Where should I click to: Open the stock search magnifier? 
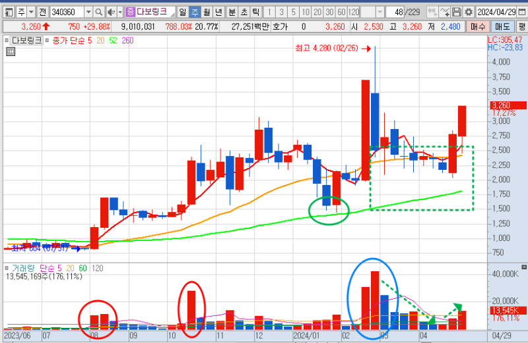(x=98, y=13)
